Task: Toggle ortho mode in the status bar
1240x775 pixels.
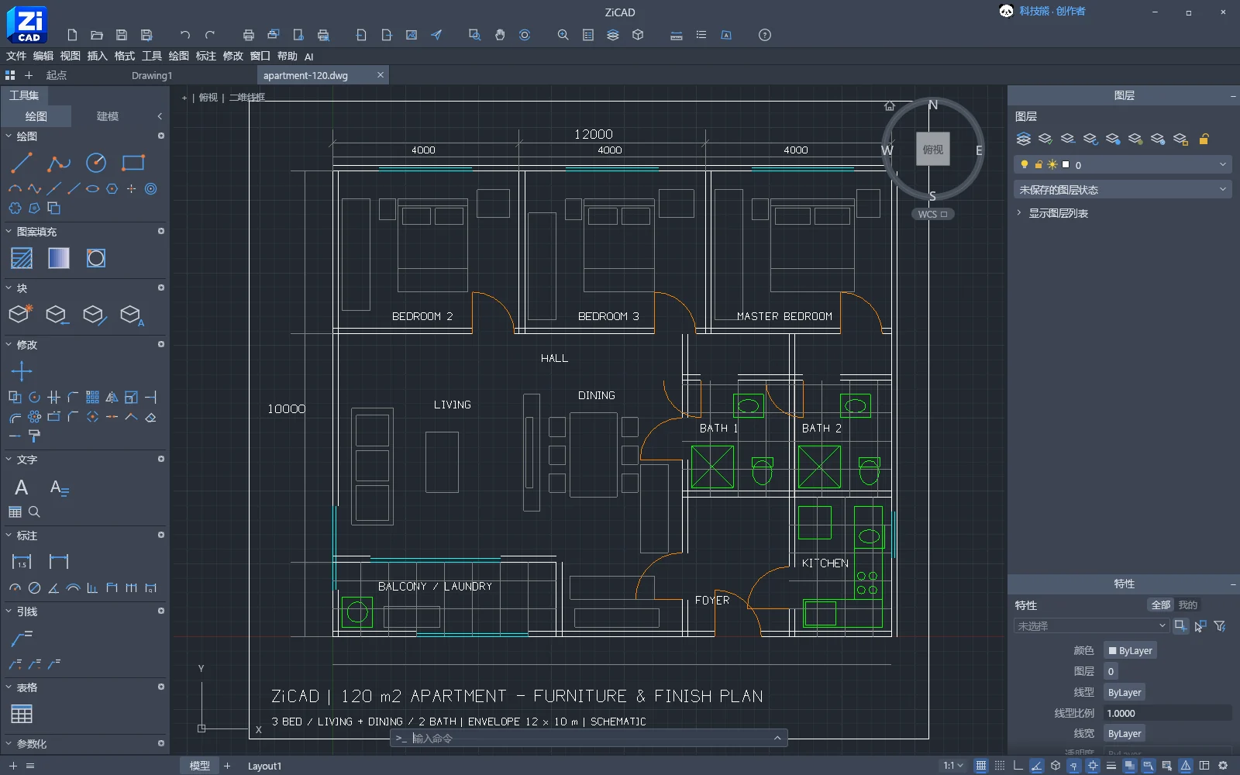Action: click(1018, 766)
